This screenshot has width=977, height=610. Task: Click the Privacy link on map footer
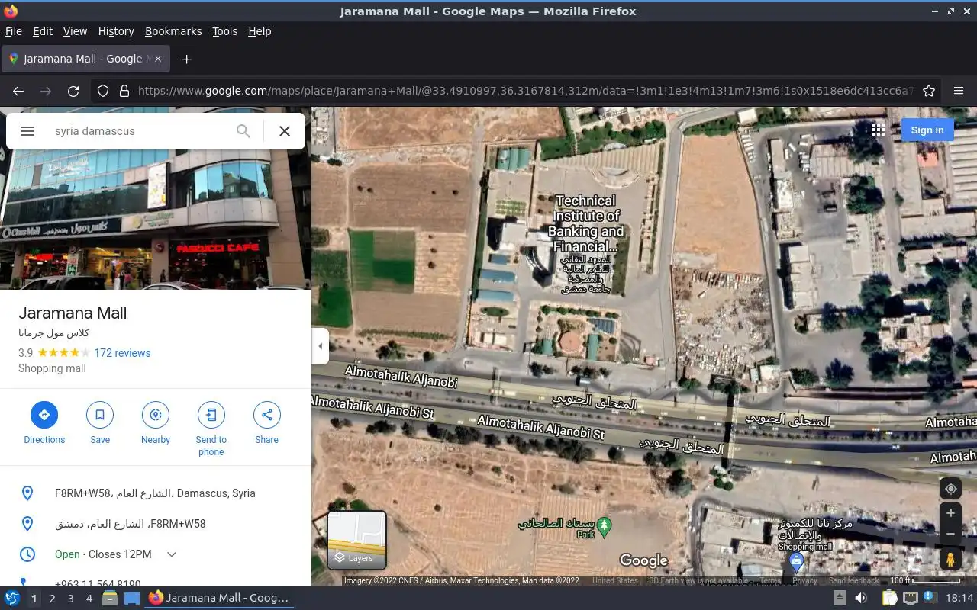(x=804, y=580)
